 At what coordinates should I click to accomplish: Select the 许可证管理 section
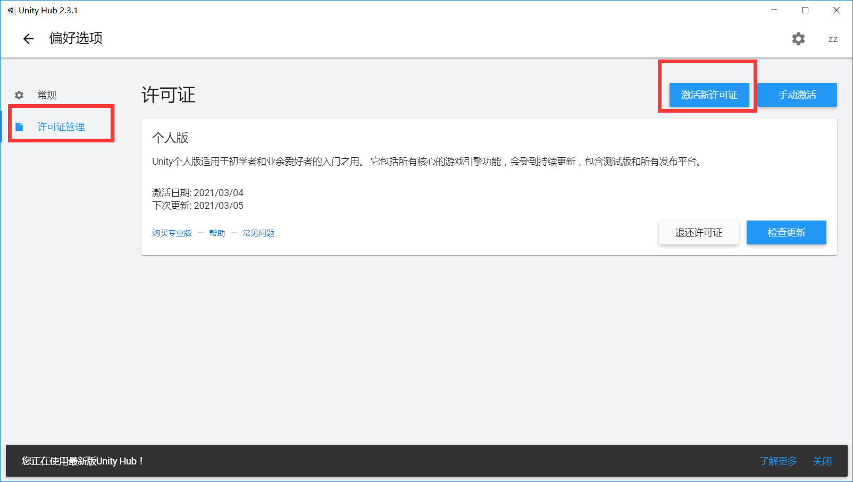click(61, 127)
